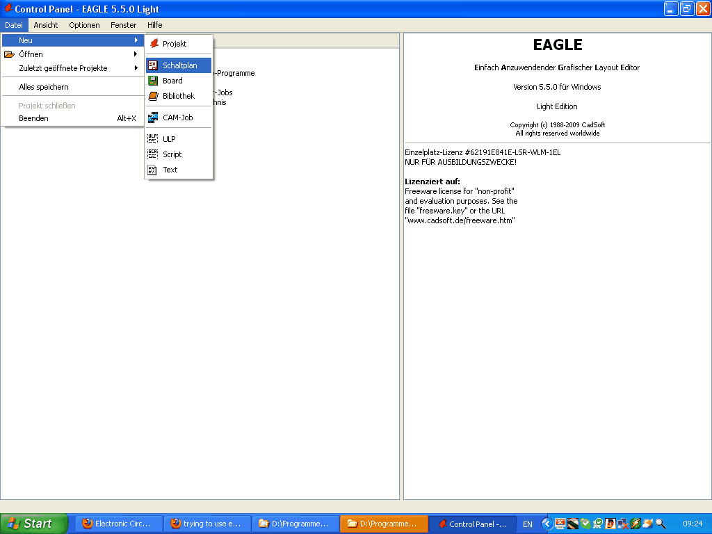Open the highlighted orange D:\Programme... taskbar window

click(x=384, y=524)
